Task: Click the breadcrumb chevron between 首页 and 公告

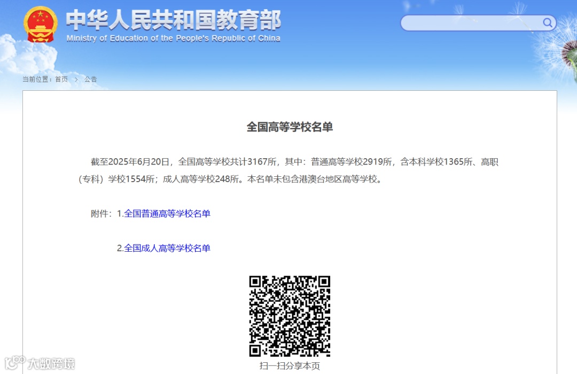Action: click(76, 79)
